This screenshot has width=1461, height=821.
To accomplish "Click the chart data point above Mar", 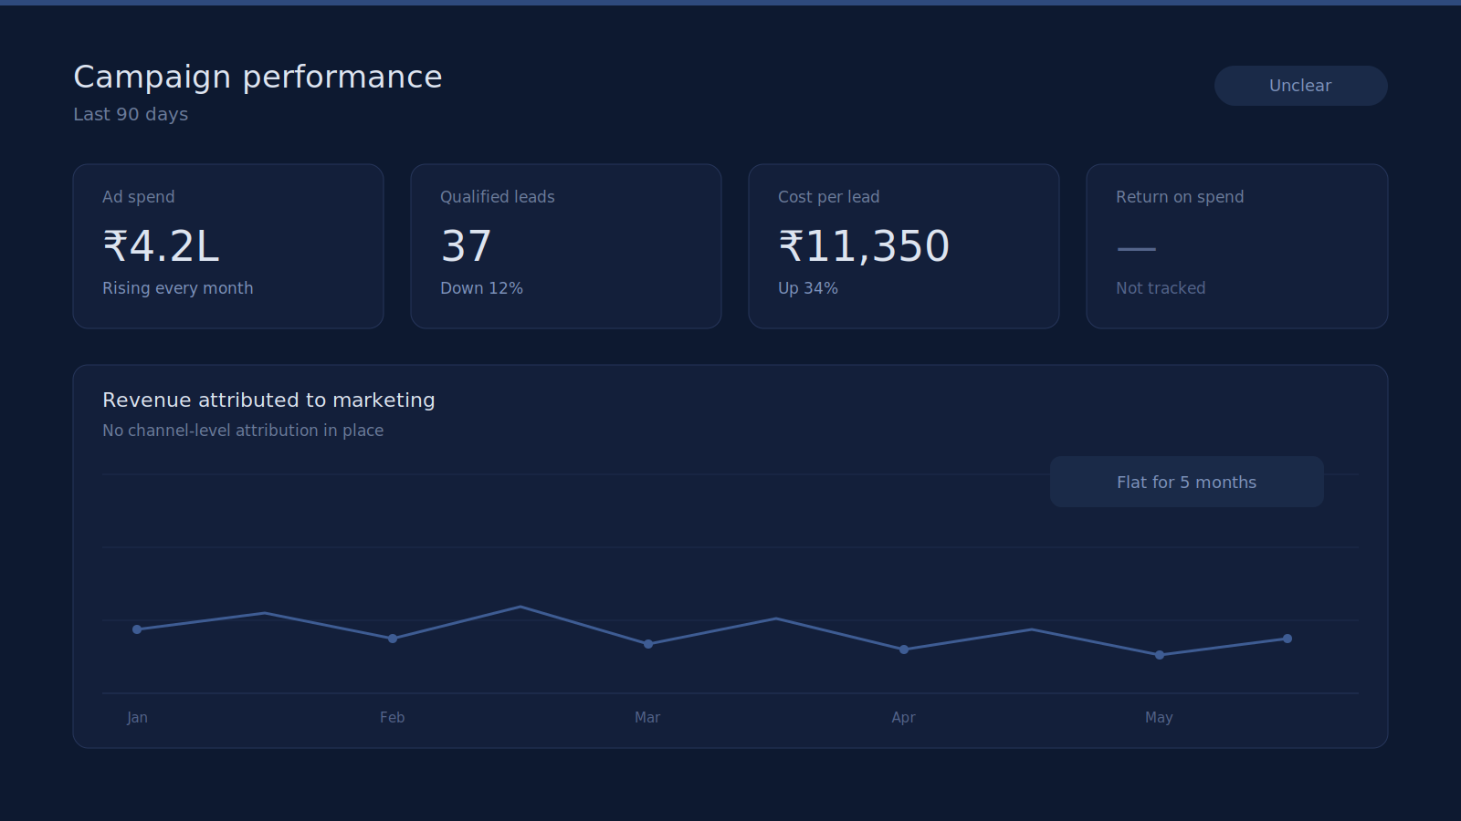I will coord(648,644).
